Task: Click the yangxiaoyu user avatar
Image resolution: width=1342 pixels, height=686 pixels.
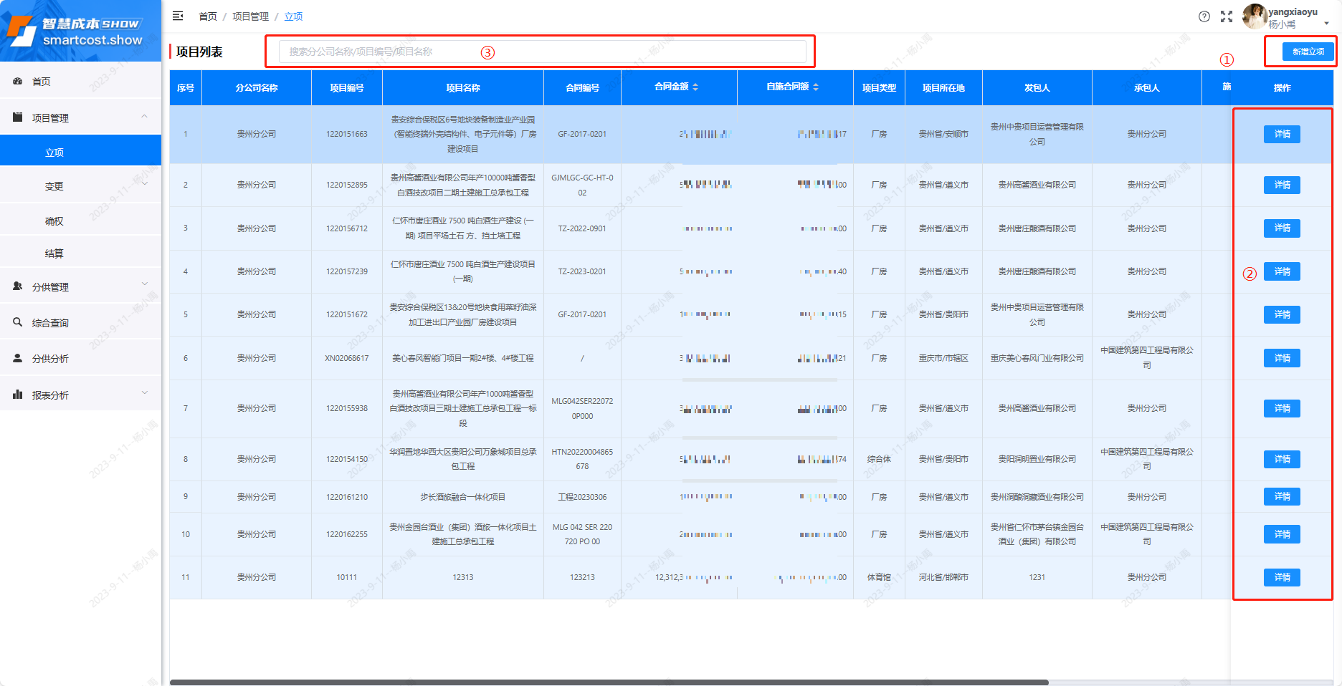Action: pyautogui.click(x=1254, y=16)
